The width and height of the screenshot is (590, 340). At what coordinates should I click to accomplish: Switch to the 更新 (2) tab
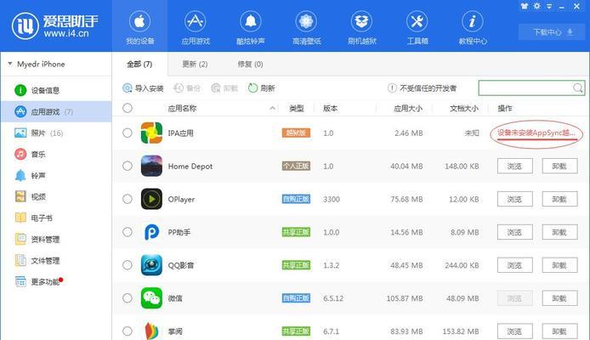(x=195, y=65)
